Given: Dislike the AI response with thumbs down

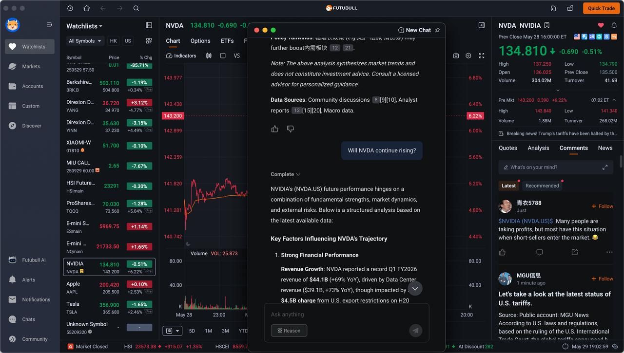Looking at the screenshot, I should [x=291, y=129].
